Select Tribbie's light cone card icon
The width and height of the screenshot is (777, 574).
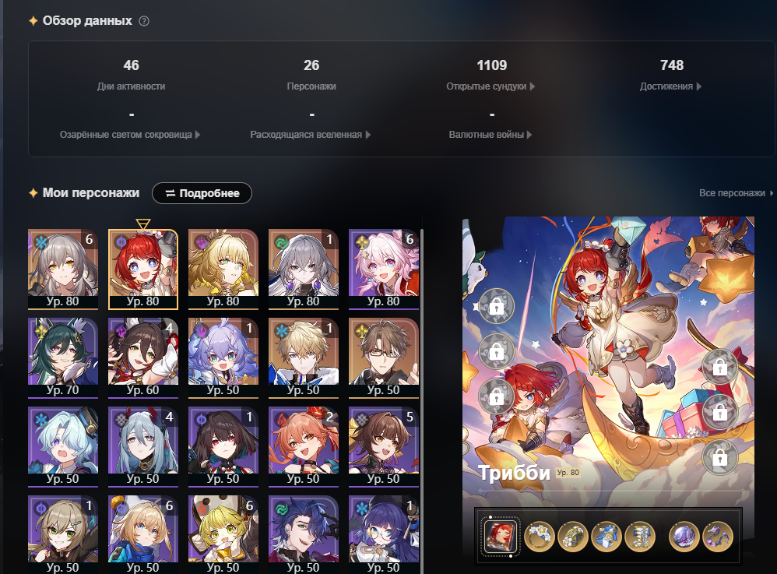500,537
